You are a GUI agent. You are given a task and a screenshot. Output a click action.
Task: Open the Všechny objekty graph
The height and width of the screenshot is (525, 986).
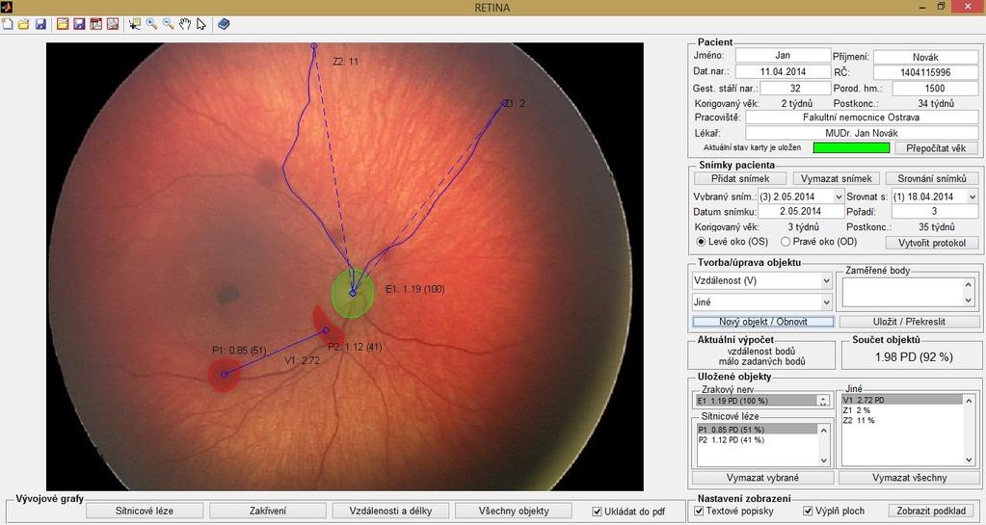click(514, 511)
